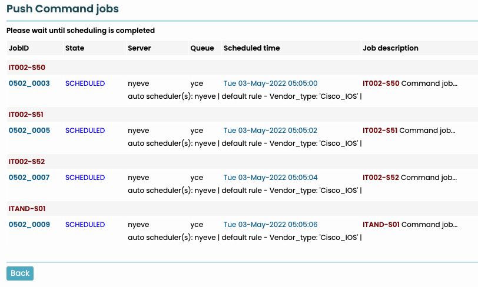The width and height of the screenshot is (478, 287).
Task: Click the ITAND-S01 group header
Action: (27, 209)
